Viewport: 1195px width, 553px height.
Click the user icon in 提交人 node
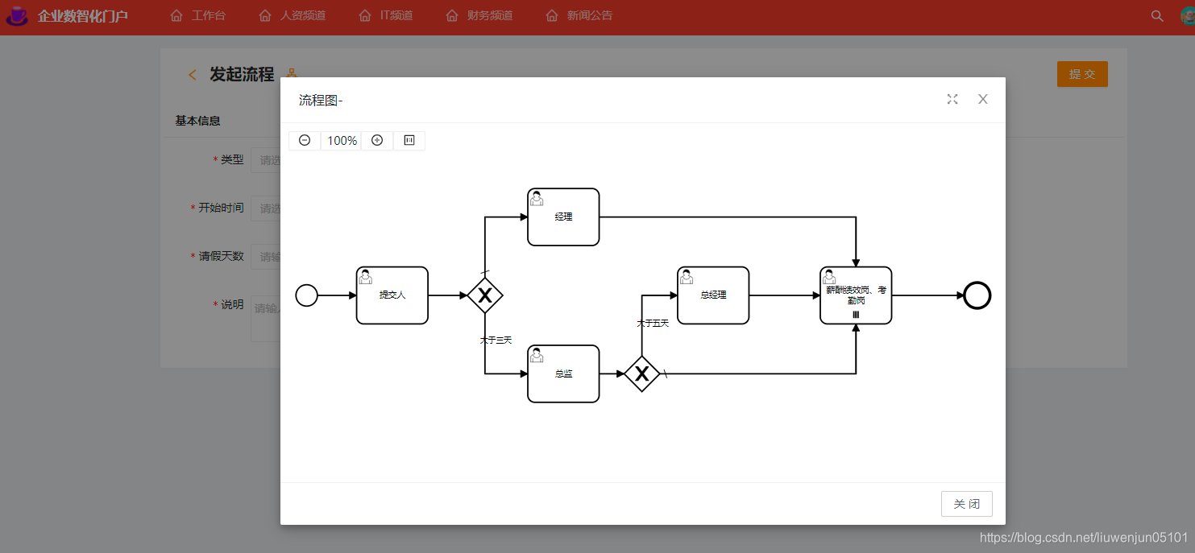point(366,277)
